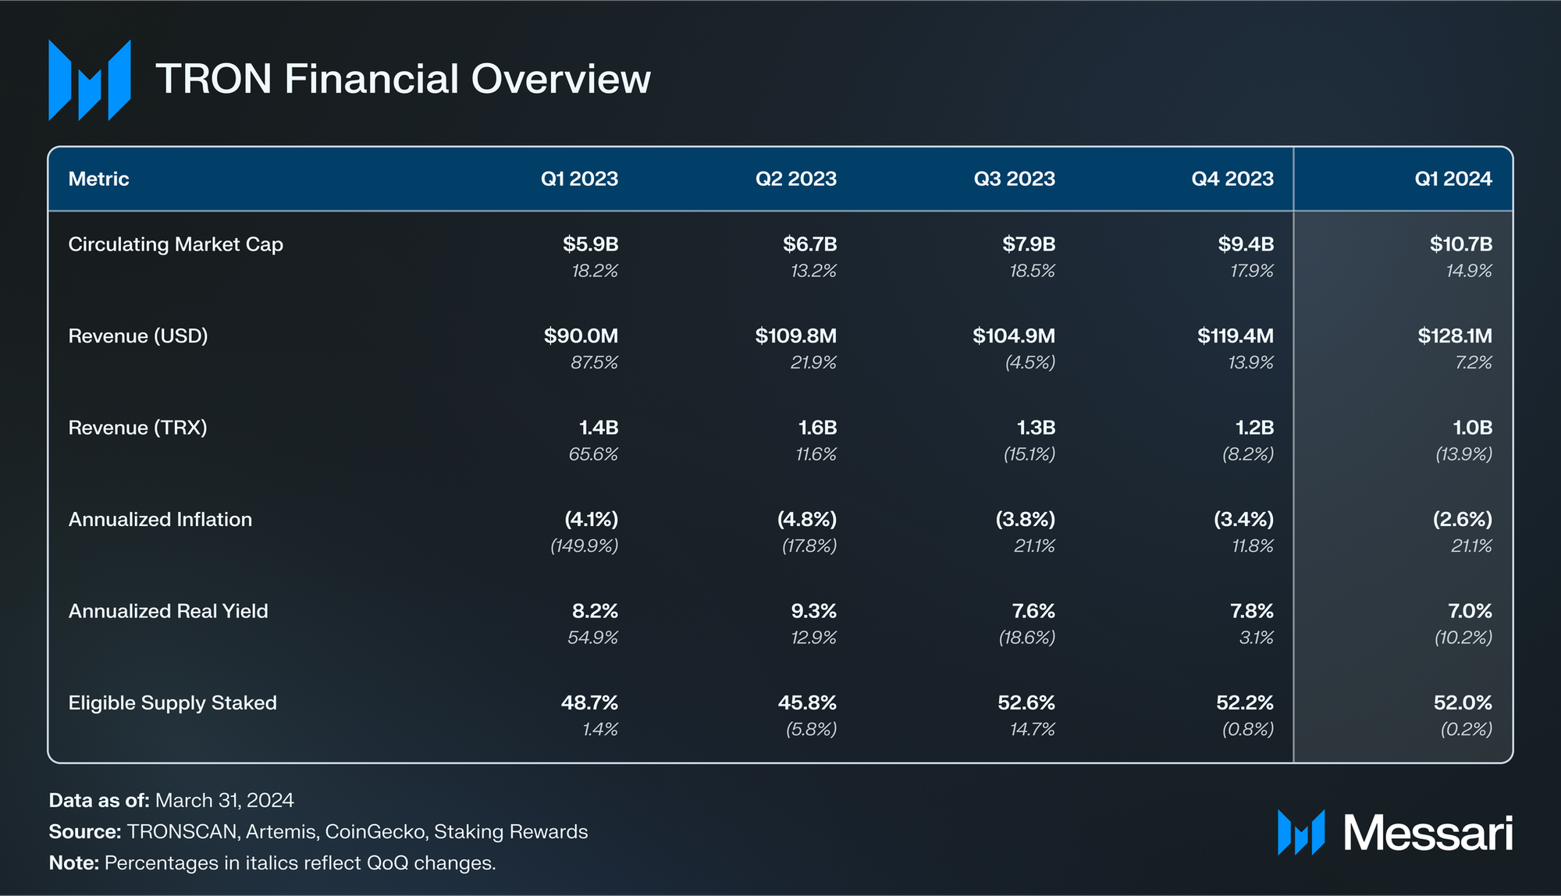1561x896 pixels.
Task: Select the Q2 2023 column header
Action: [795, 179]
